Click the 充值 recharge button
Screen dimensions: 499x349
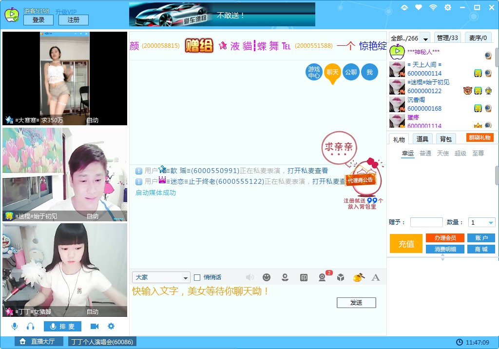pos(406,244)
